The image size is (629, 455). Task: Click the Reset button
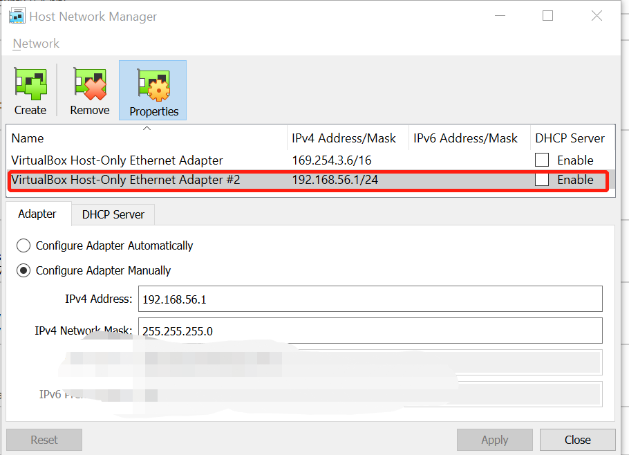(44, 440)
